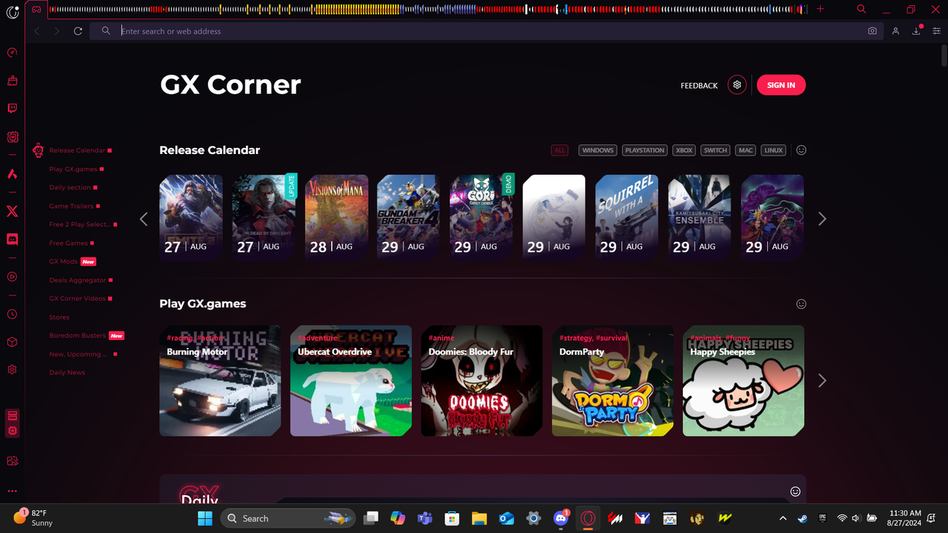Open sidebar Settings gear icon
Viewport: 948px width, 533px height.
click(12, 369)
